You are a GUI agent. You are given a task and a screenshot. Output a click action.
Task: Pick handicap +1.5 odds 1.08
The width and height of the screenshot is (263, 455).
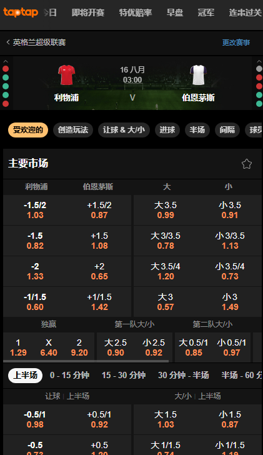point(99,241)
